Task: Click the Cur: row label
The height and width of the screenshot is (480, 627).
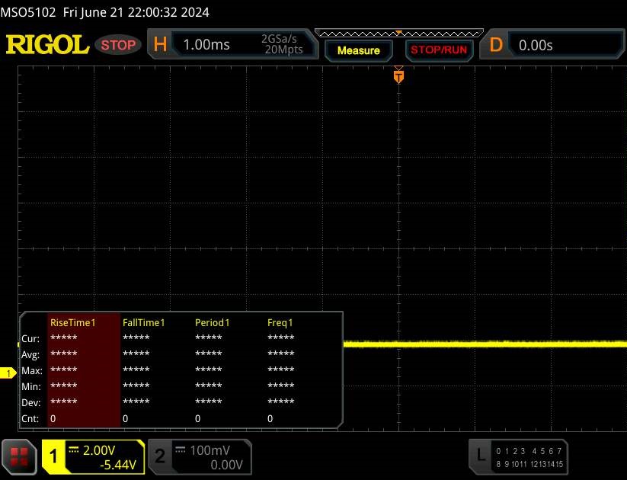Action: (x=30, y=339)
